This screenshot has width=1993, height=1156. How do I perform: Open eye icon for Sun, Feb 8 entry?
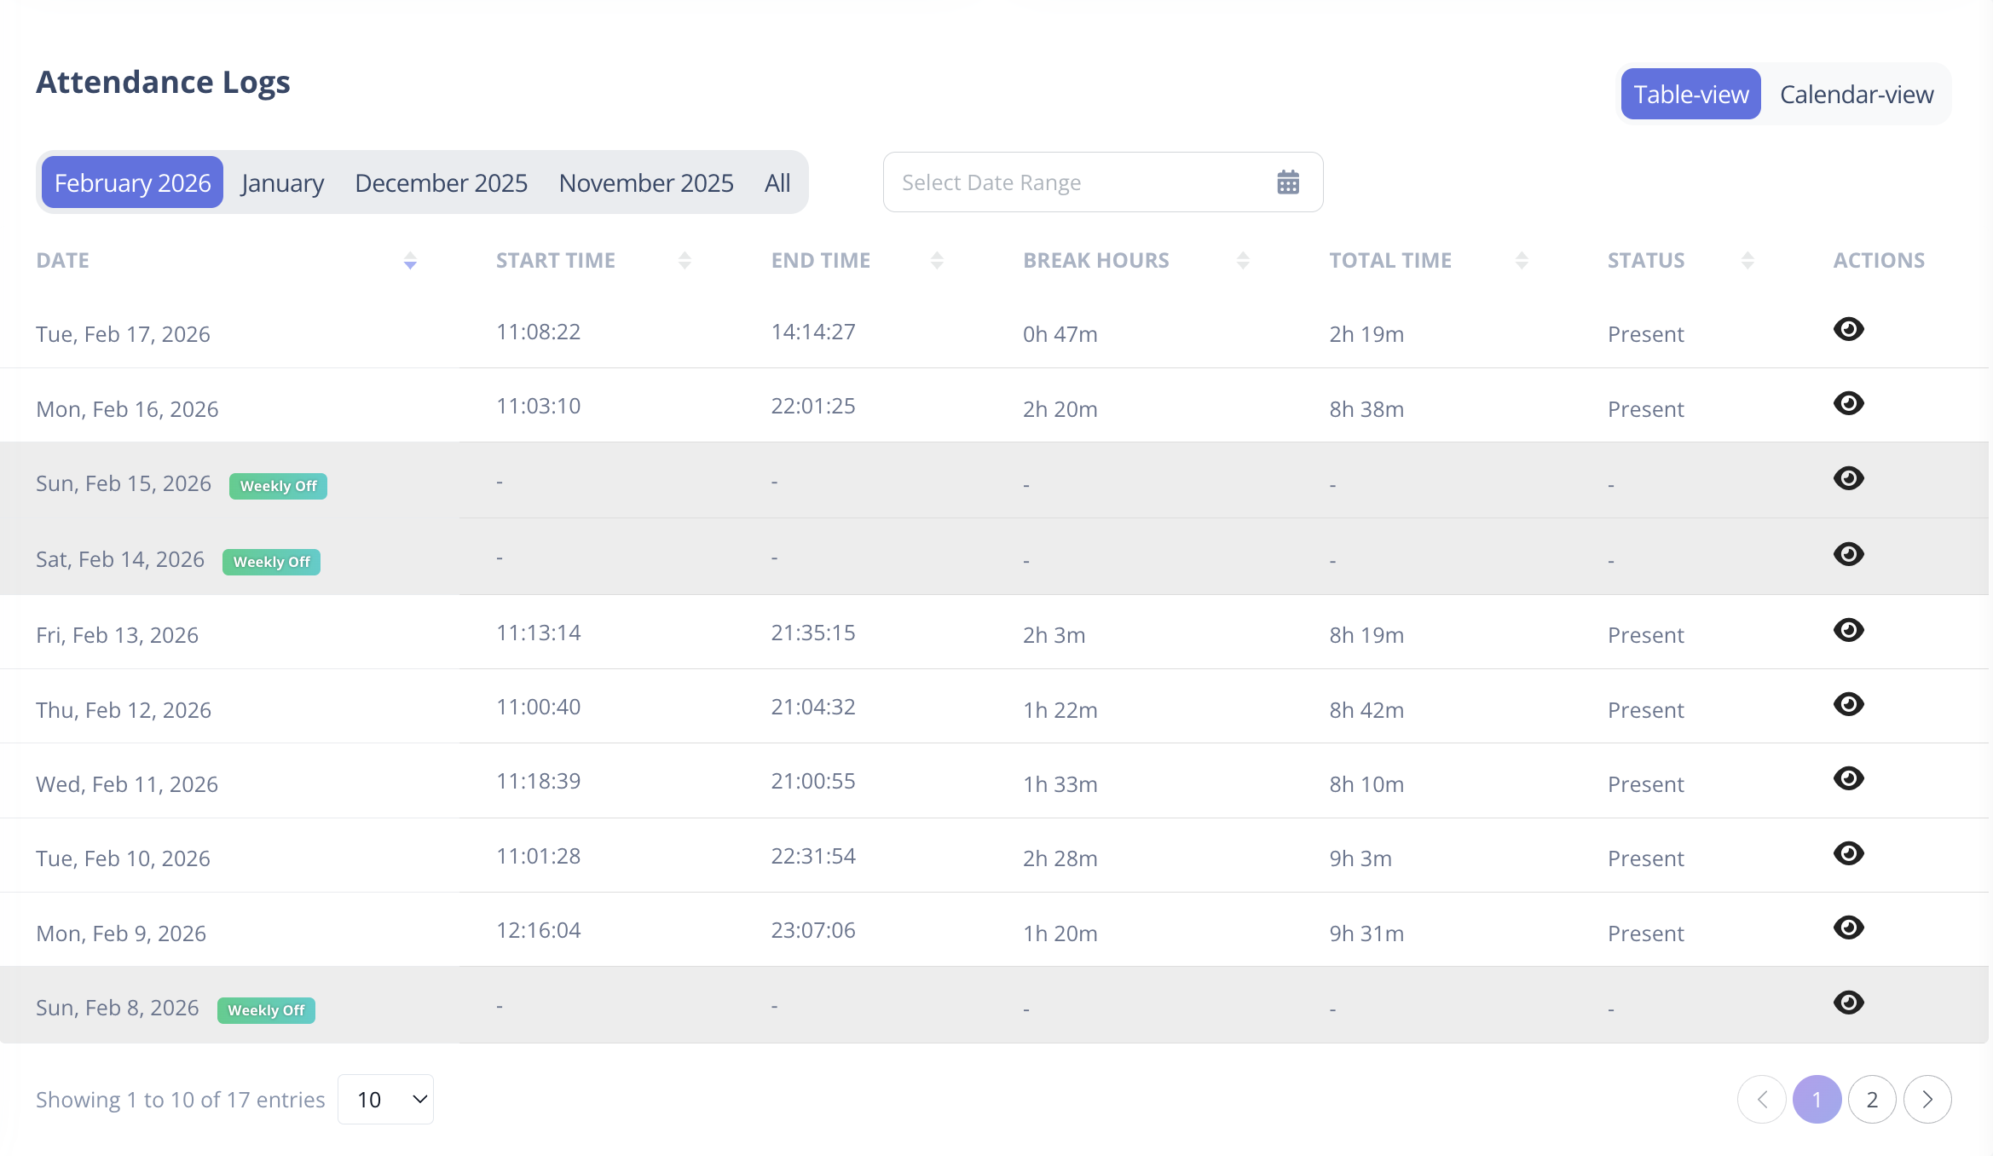coord(1848,1003)
